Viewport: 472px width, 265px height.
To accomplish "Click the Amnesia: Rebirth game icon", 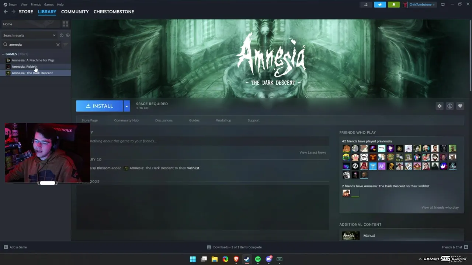I will pos(8,67).
